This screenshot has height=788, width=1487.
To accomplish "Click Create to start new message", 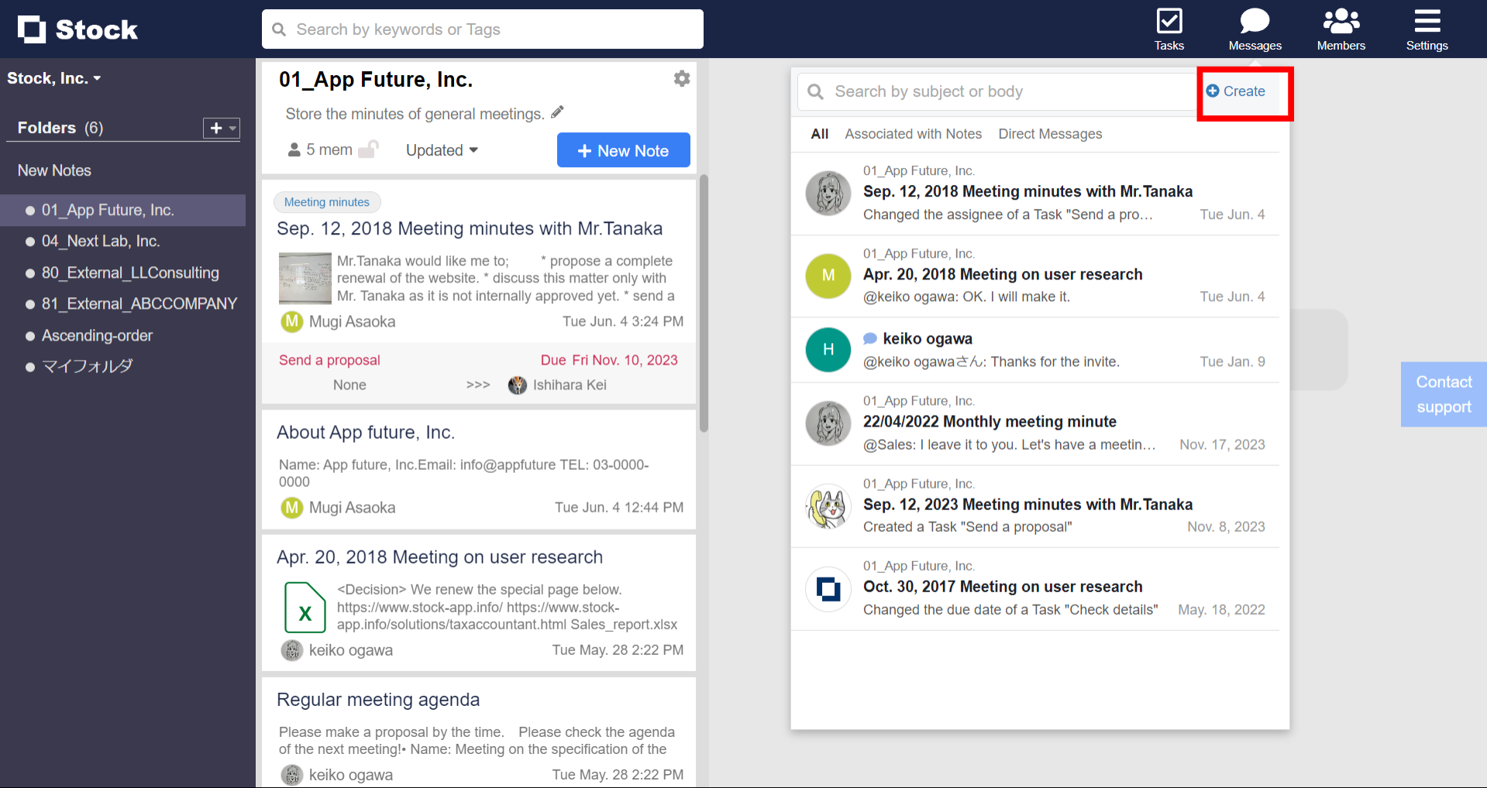I will tap(1236, 91).
